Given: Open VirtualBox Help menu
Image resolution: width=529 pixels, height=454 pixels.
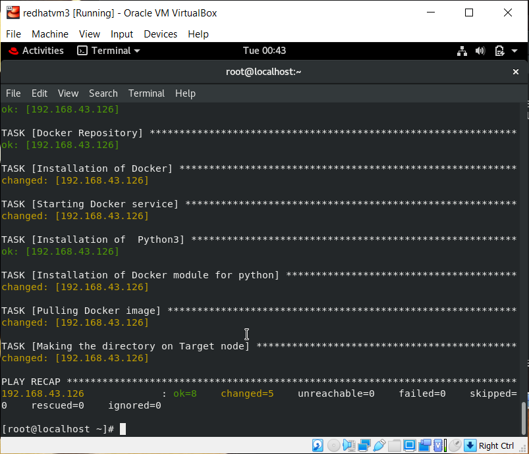Looking at the screenshot, I should click(x=198, y=34).
